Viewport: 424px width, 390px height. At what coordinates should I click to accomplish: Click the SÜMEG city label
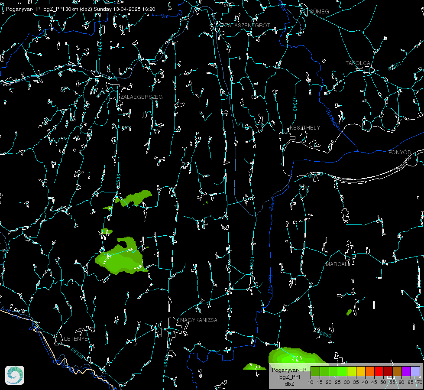click(x=319, y=12)
